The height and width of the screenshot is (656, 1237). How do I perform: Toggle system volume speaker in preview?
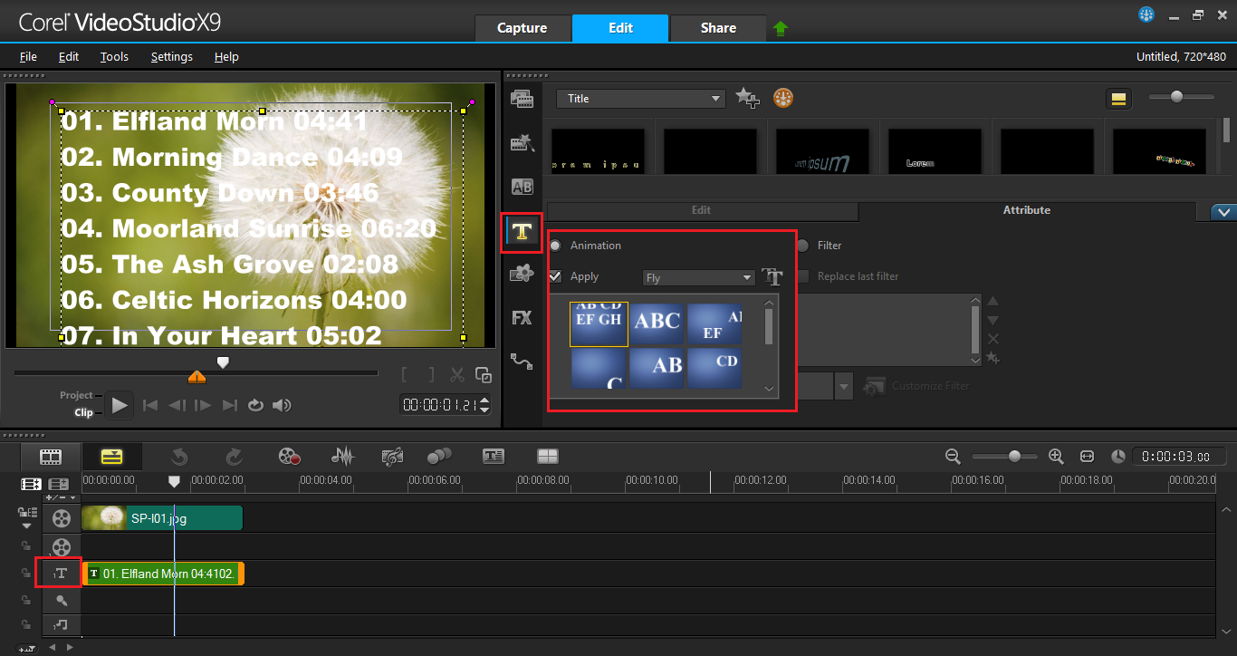tap(282, 405)
